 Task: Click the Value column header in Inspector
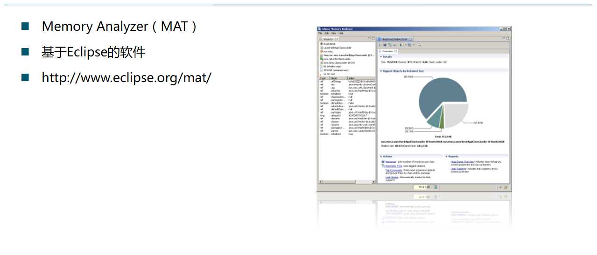click(x=361, y=78)
